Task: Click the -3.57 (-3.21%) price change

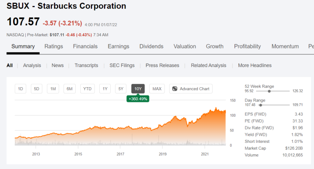Action: (x=62, y=23)
